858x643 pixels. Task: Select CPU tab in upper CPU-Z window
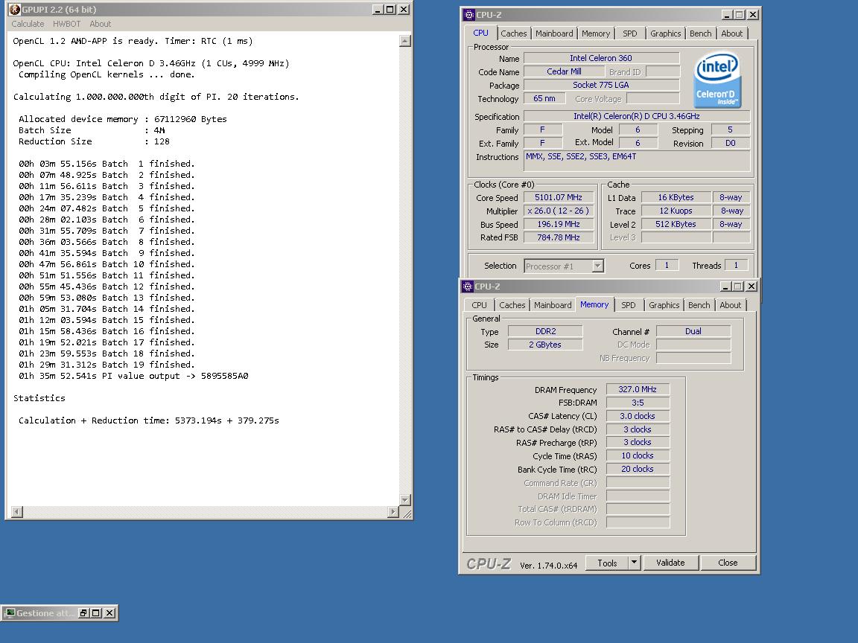pos(480,33)
